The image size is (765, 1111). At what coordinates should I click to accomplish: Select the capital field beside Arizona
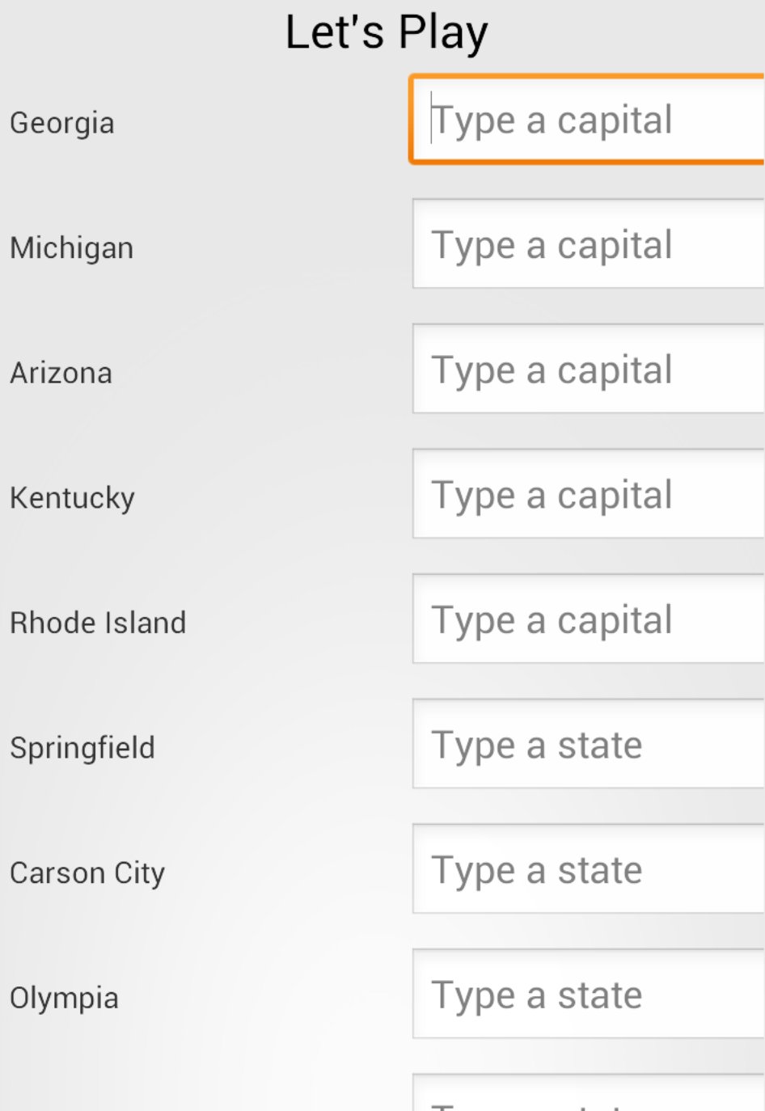coord(588,370)
